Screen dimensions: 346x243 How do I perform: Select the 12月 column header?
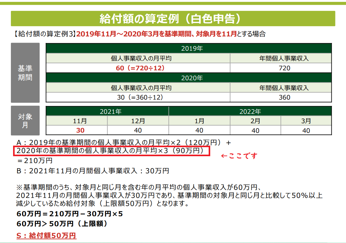pos(138,121)
